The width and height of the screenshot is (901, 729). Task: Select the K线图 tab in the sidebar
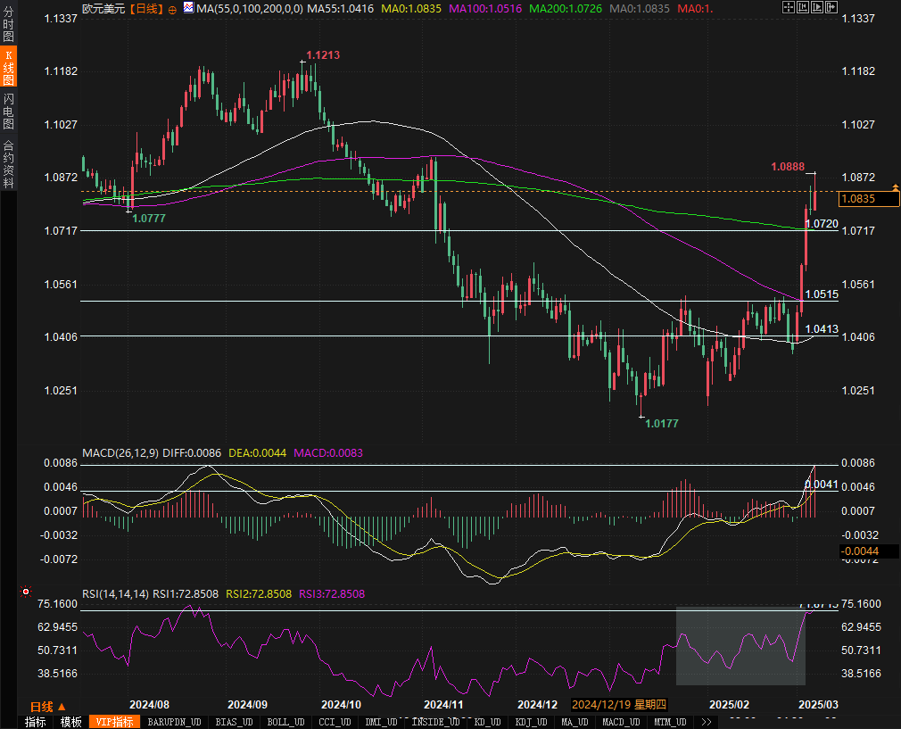[x=8, y=67]
